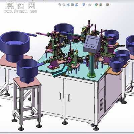Expand the Display Style dropdown arrow
Viewport: 134px width, 134px height.
point(86,5)
